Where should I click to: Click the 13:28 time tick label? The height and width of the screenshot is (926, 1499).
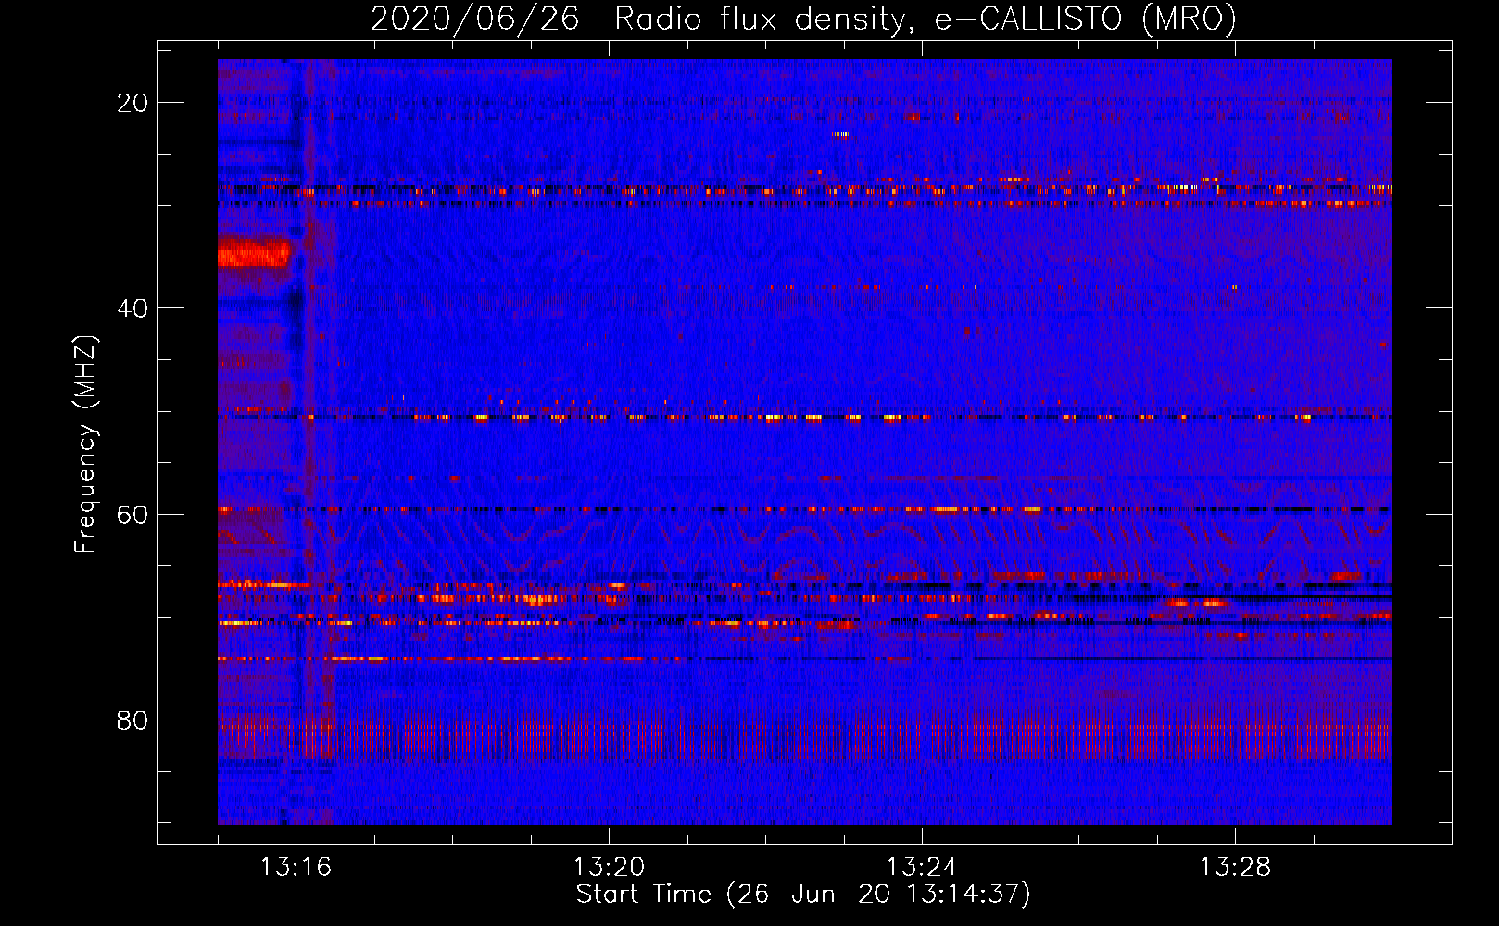(x=1235, y=868)
